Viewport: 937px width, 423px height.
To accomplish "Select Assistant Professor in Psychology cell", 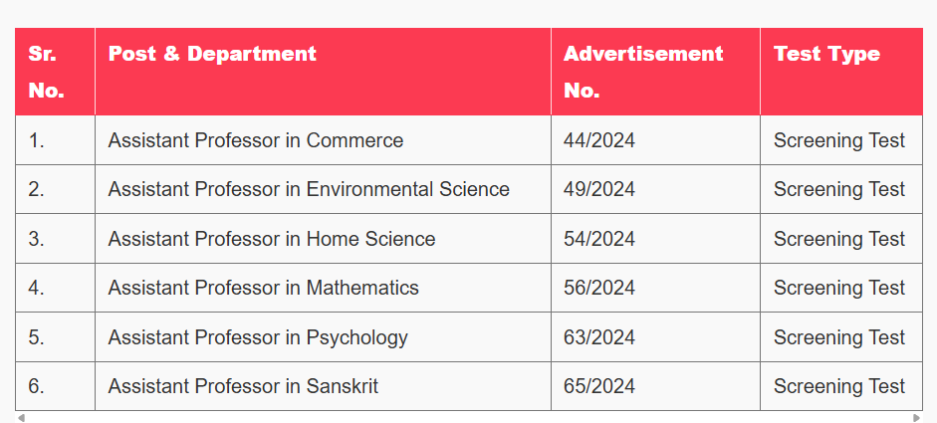I will (x=323, y=337).
